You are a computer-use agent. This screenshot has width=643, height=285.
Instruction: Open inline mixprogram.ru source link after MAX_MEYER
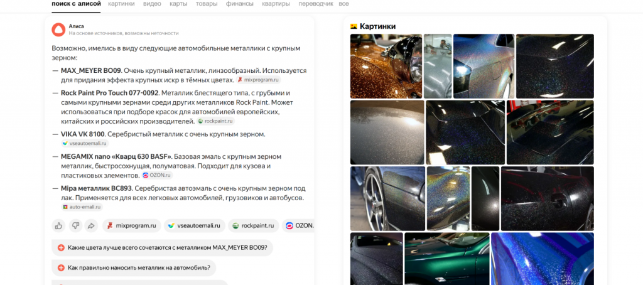point(258,80)
